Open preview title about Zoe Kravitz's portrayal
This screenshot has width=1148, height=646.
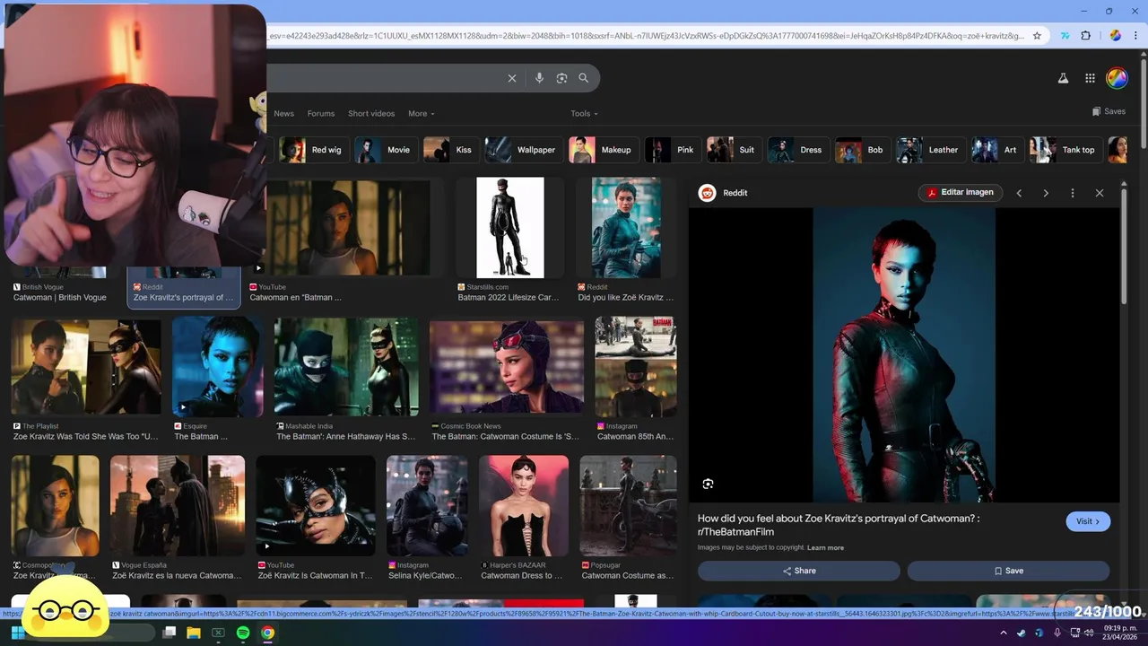tap(839, 525)
